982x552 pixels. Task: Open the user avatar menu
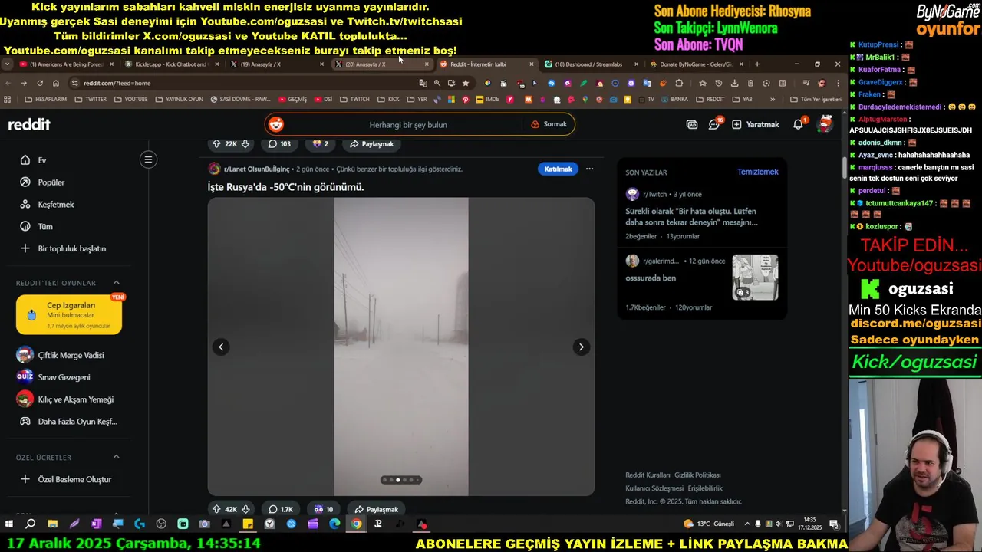pyautogui.click(x=825, y=123)
